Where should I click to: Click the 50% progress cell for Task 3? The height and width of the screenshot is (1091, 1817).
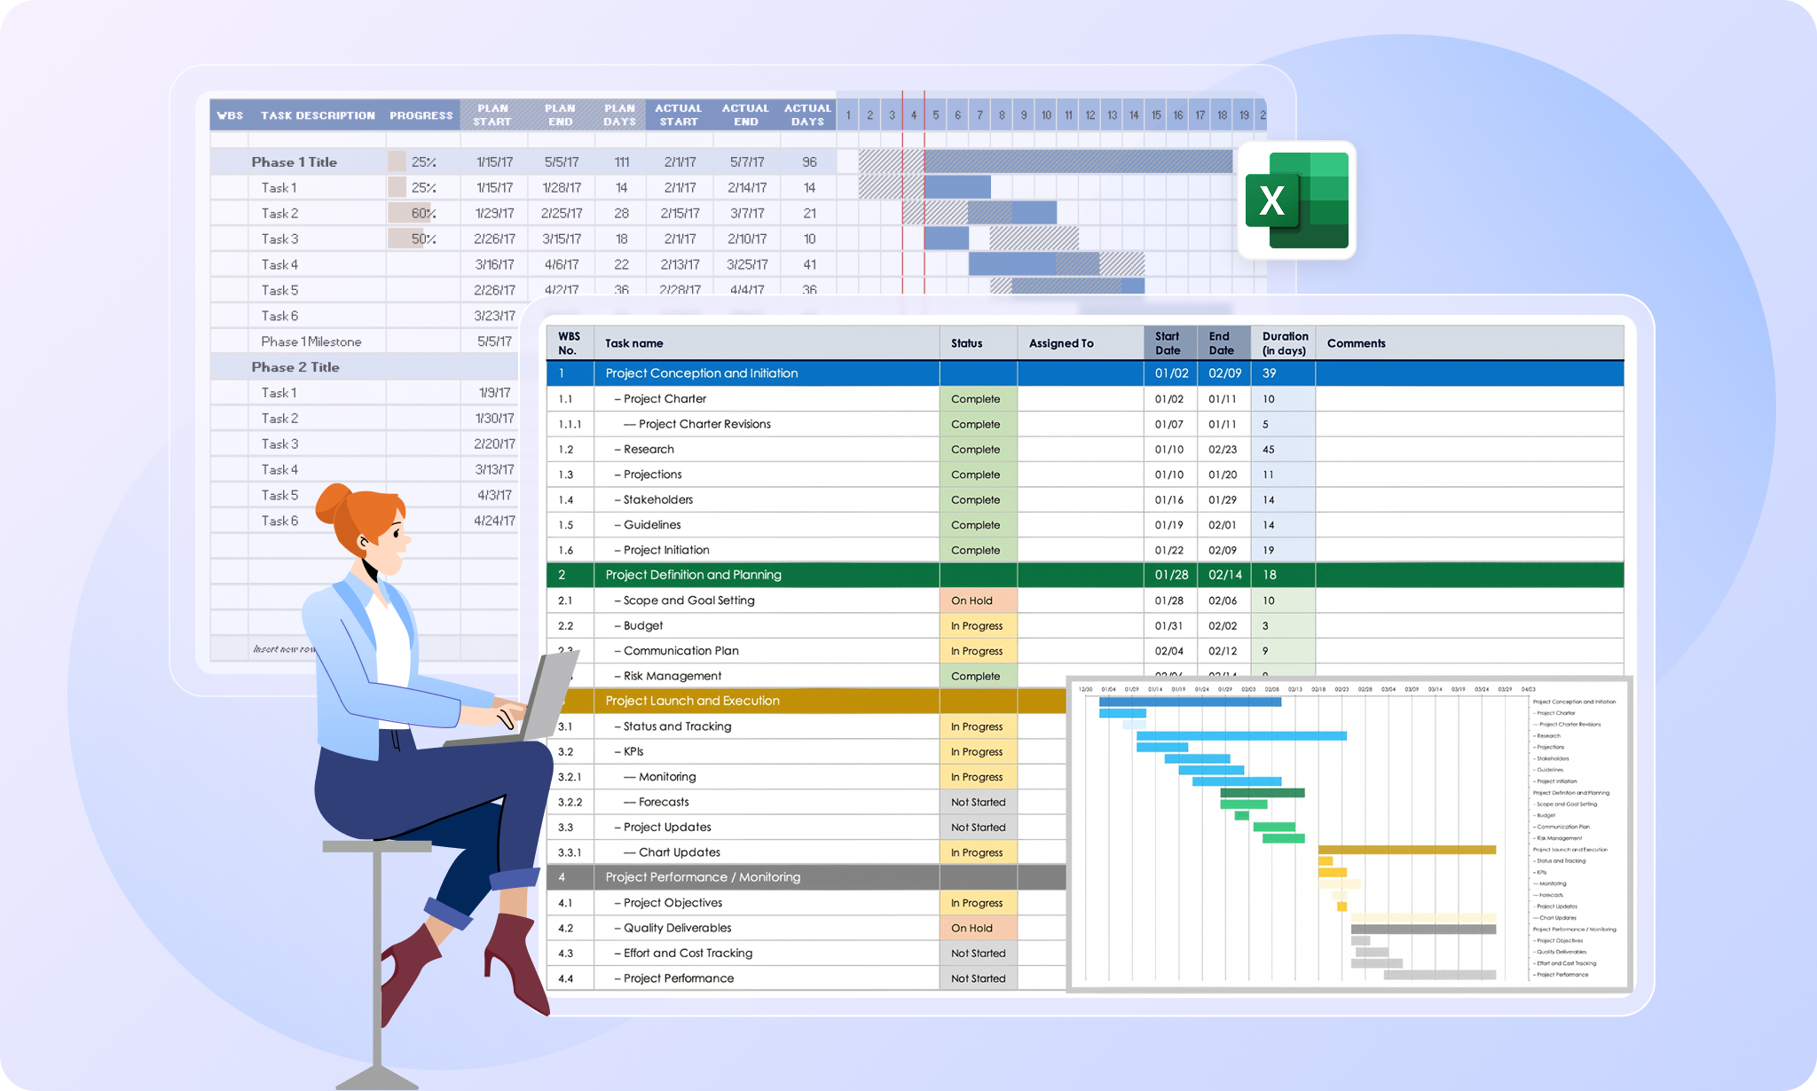423,239
